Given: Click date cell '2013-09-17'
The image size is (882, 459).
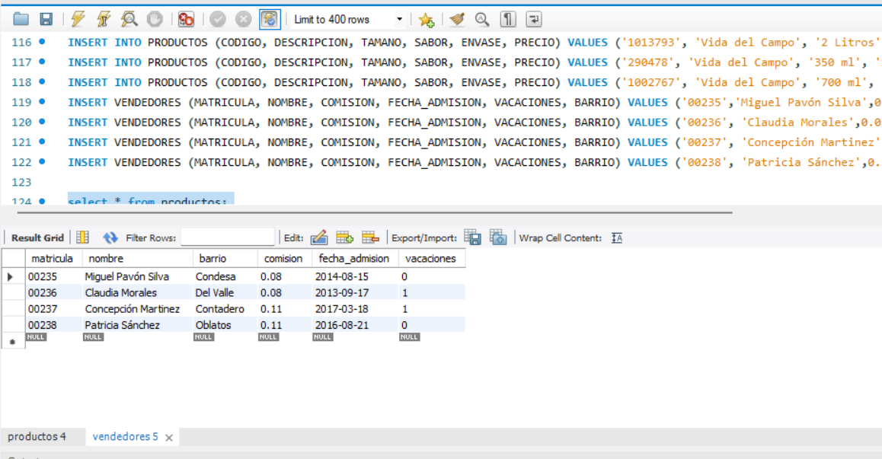Looking at the screenshot, I should pyautogui.click(x=356, y=293).
